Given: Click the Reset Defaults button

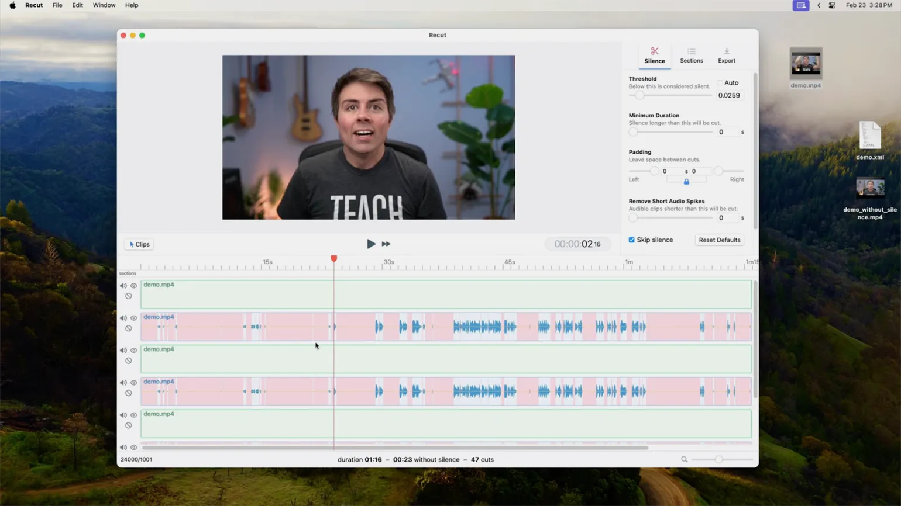Looking at the screenshot, I should [x=719, y=240].
